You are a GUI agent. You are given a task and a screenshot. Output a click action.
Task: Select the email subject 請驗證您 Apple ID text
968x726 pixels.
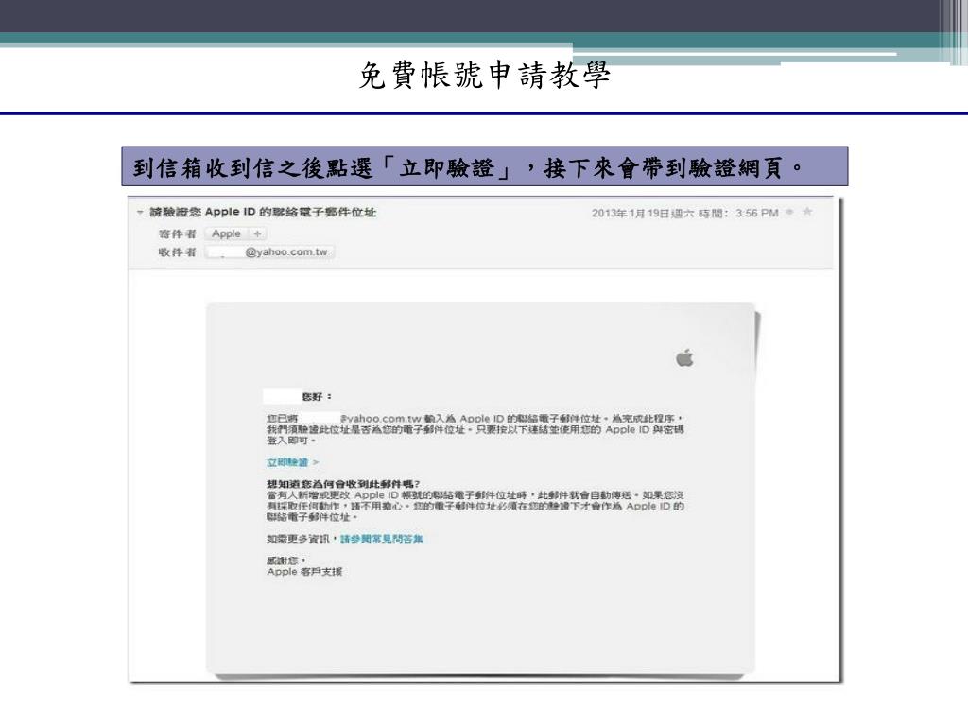(x=263, y=213)
